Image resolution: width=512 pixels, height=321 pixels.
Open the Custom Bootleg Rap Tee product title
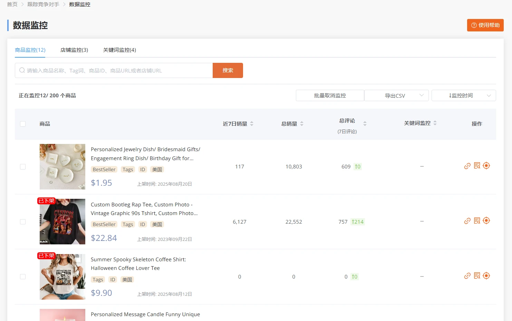(x=144, y=209)
